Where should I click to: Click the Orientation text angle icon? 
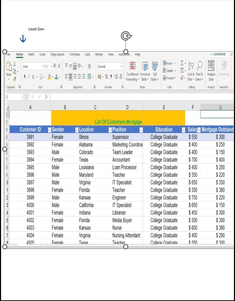point(80,66)
